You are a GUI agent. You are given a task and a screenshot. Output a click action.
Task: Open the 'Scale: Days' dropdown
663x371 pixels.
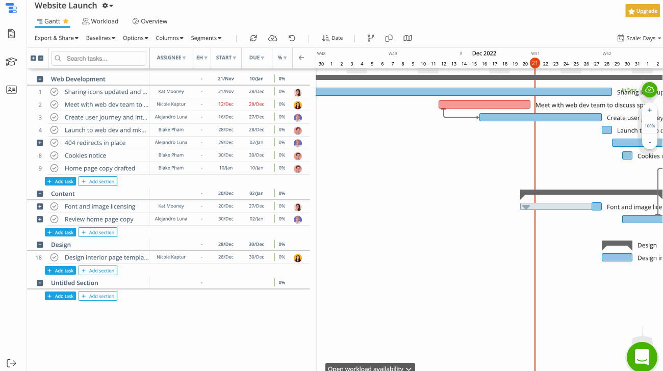638,38
